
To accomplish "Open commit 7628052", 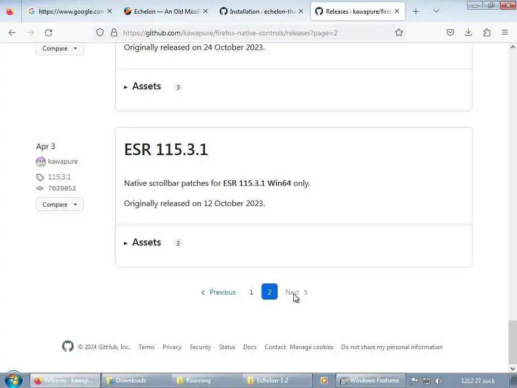I will coord(62,188).
